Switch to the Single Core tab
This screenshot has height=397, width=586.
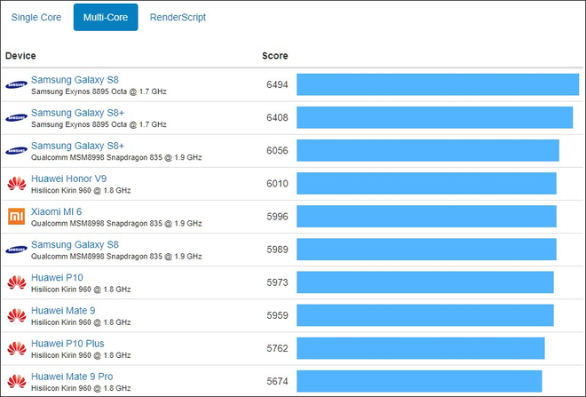pyautogui.click(x=36, y=18)
